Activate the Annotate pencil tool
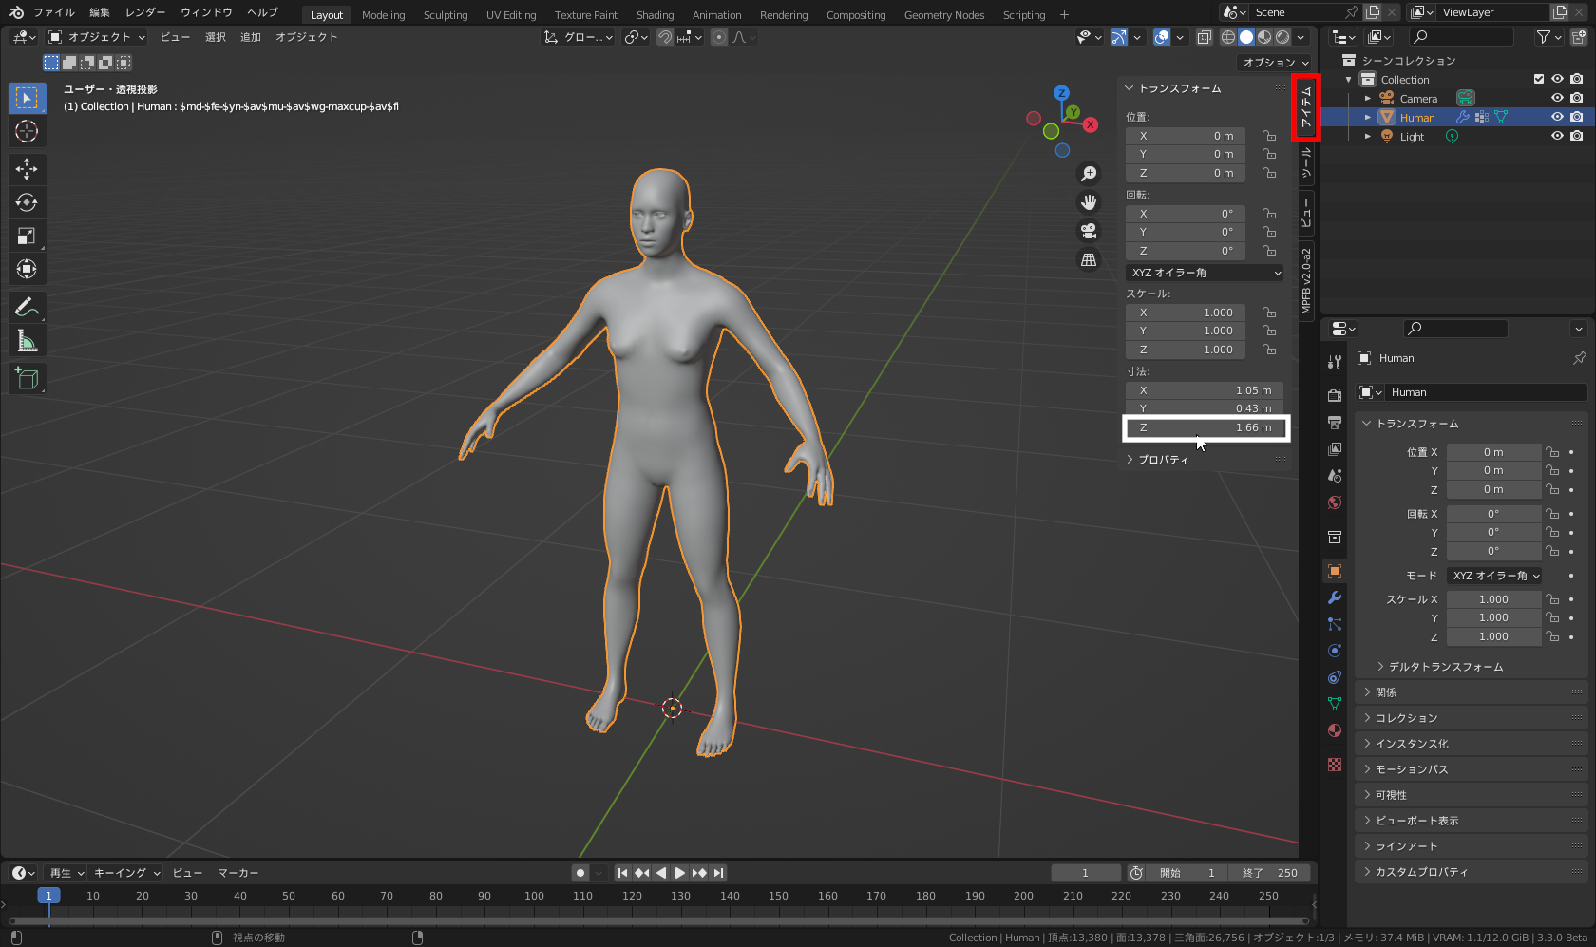The image size is (1596, 947). tap(27, 307)
